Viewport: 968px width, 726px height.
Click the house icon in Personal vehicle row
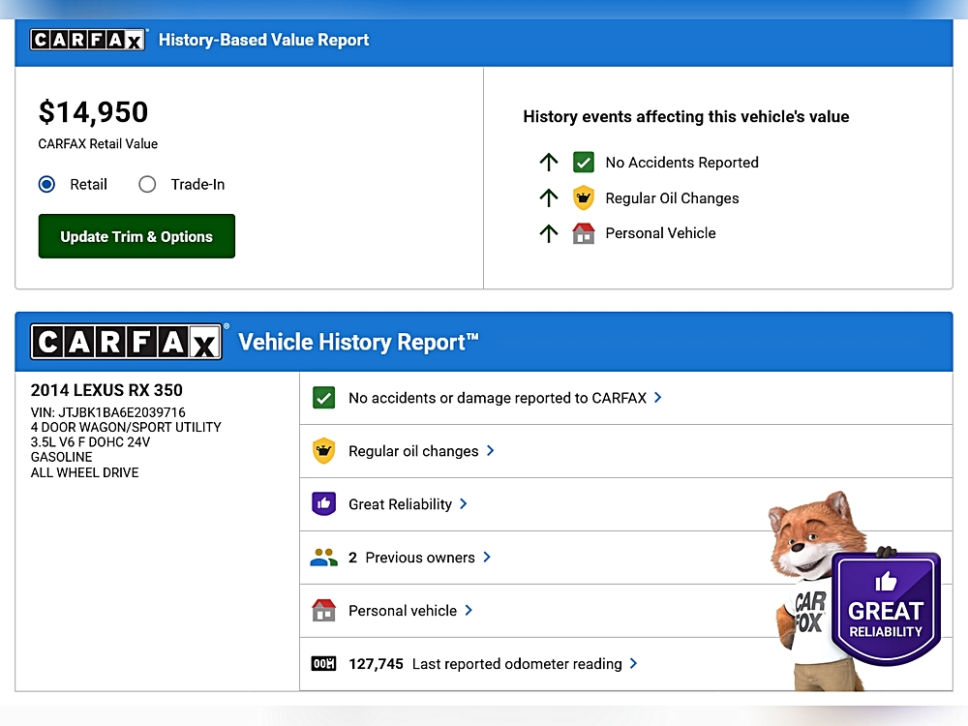[x=323, y=611]
